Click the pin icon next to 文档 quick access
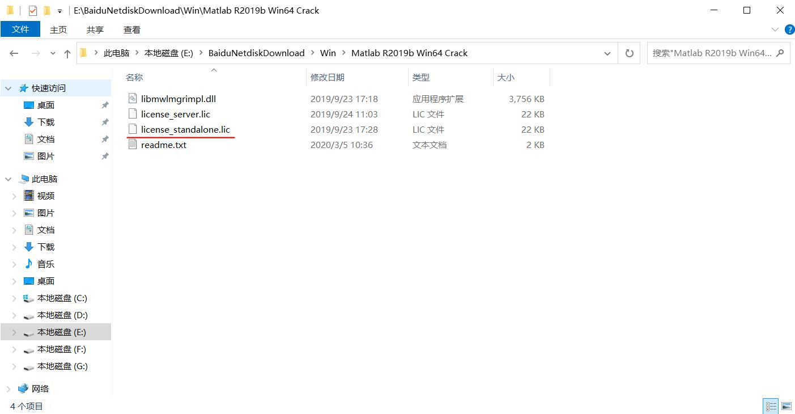The height and width of the screenshot is (414, 795). coord(105,139)
